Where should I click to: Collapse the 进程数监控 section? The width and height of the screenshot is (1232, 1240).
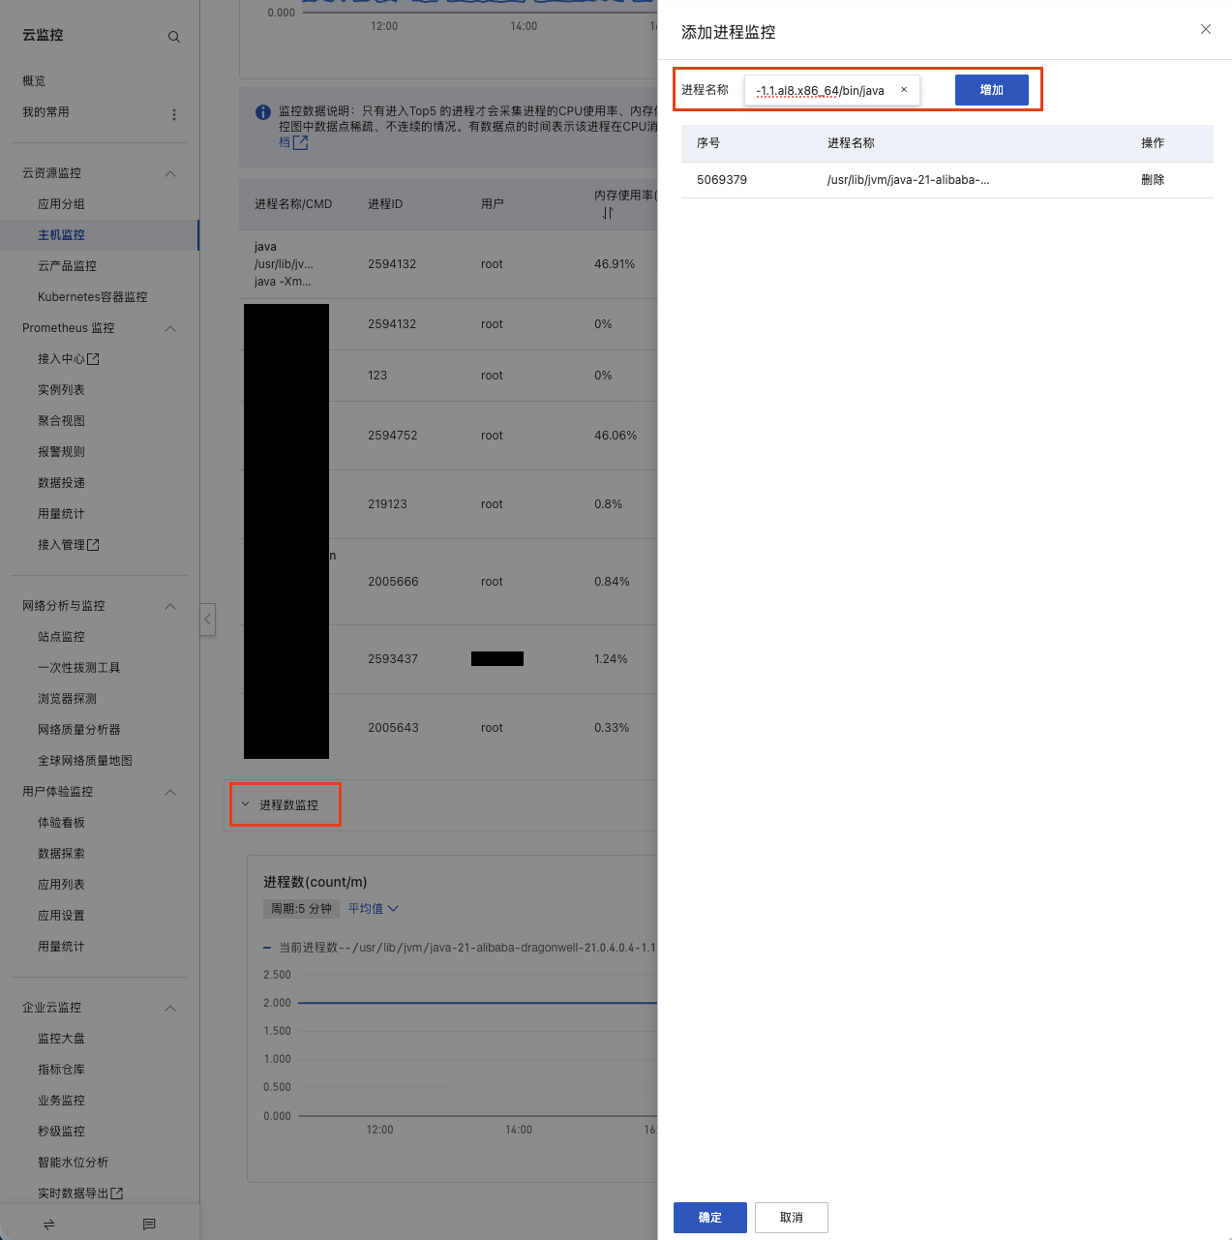pyautogui.click(x=246, y=804)
